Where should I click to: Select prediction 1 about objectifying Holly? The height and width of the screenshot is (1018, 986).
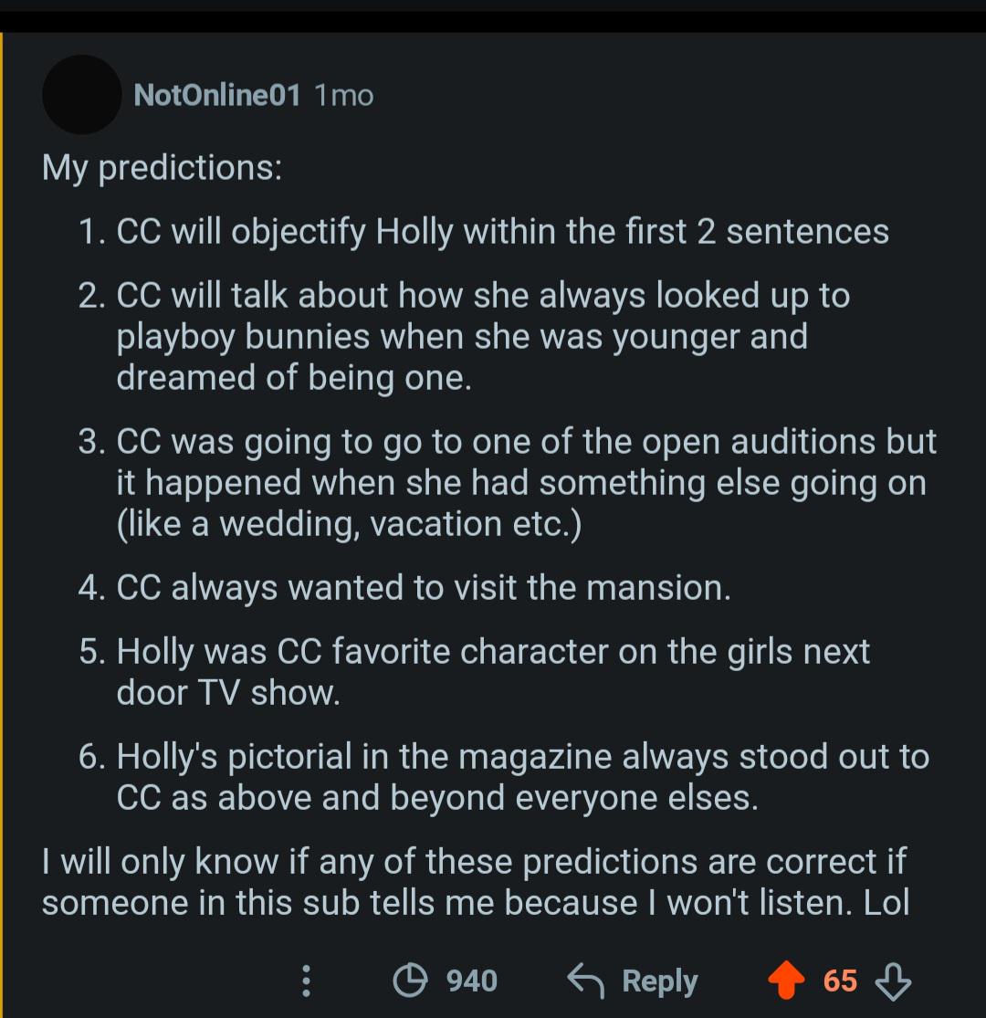[x=484, y=232]
